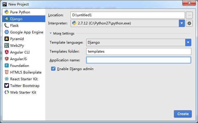This screenshot has height=123, width=198.
Task: Click the Location path field
Action: coord(128,15)
